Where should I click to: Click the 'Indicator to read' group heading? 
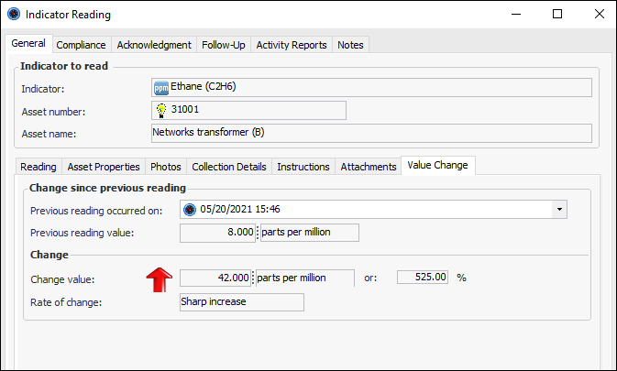64,66
